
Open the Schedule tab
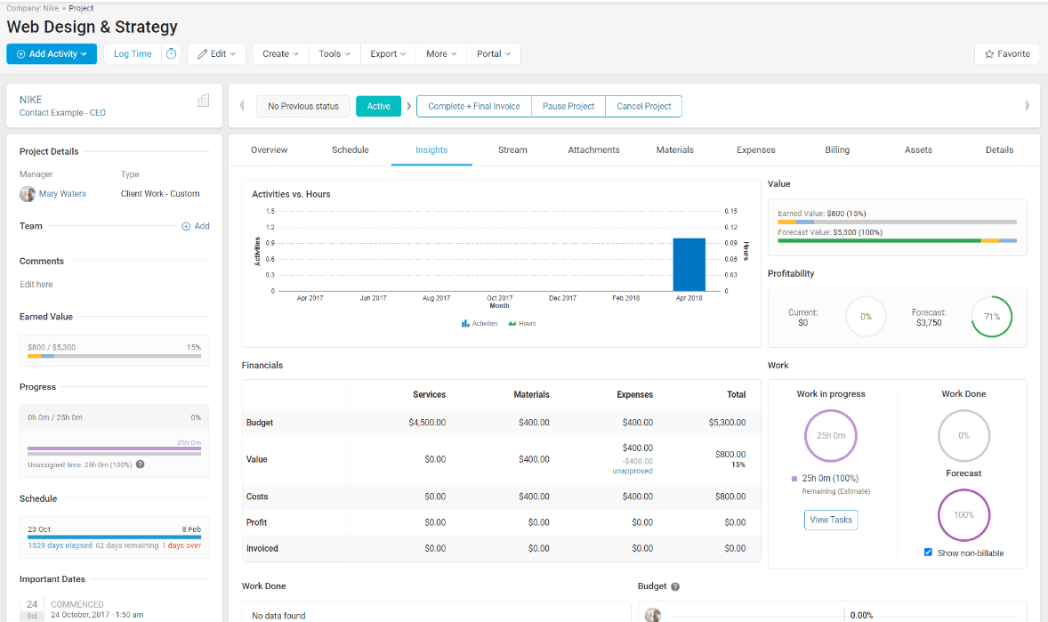coord(350,150)
